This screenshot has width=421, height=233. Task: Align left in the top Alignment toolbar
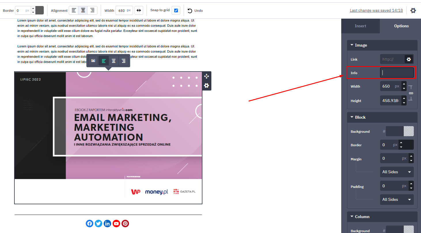74,11
